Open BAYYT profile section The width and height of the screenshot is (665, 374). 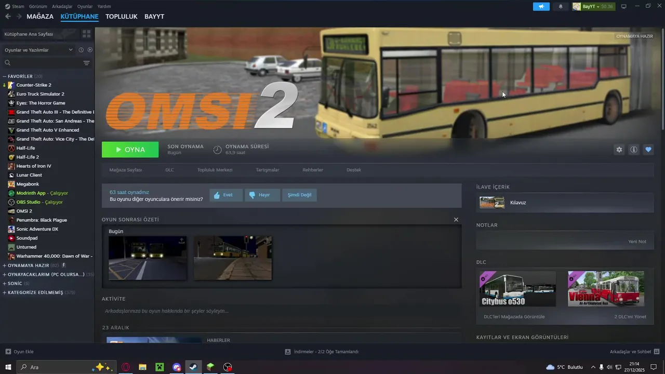coord(154,17)
